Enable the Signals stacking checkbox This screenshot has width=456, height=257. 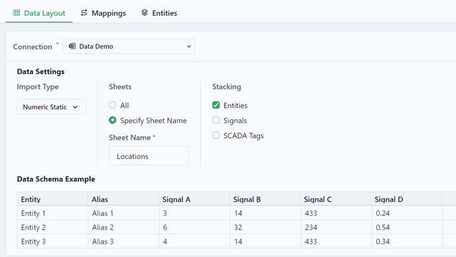(216, 120)
